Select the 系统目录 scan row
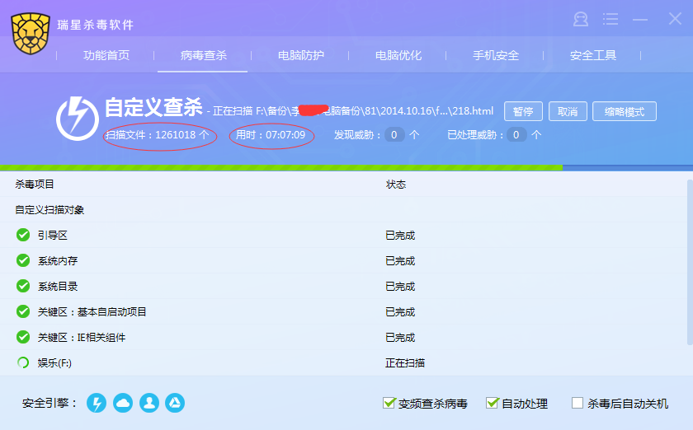The height and width of the screenshot is (430, 693). coord(343,286)
